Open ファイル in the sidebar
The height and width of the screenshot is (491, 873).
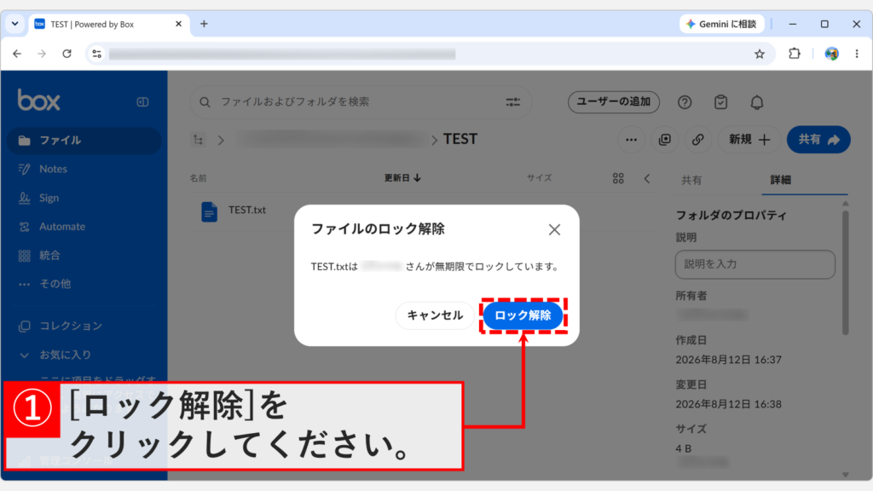pyautogui.click(x=84, y=141)
